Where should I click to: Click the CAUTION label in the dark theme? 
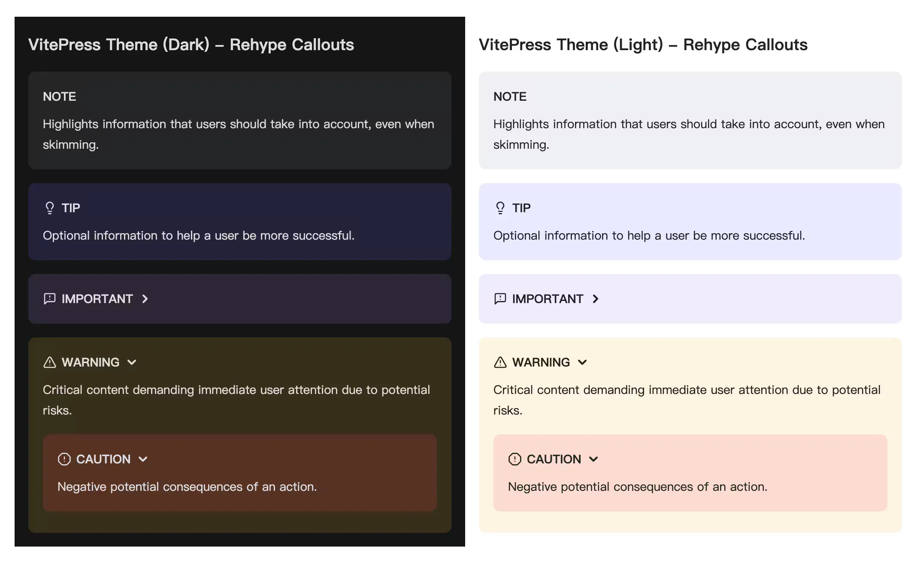103,459
